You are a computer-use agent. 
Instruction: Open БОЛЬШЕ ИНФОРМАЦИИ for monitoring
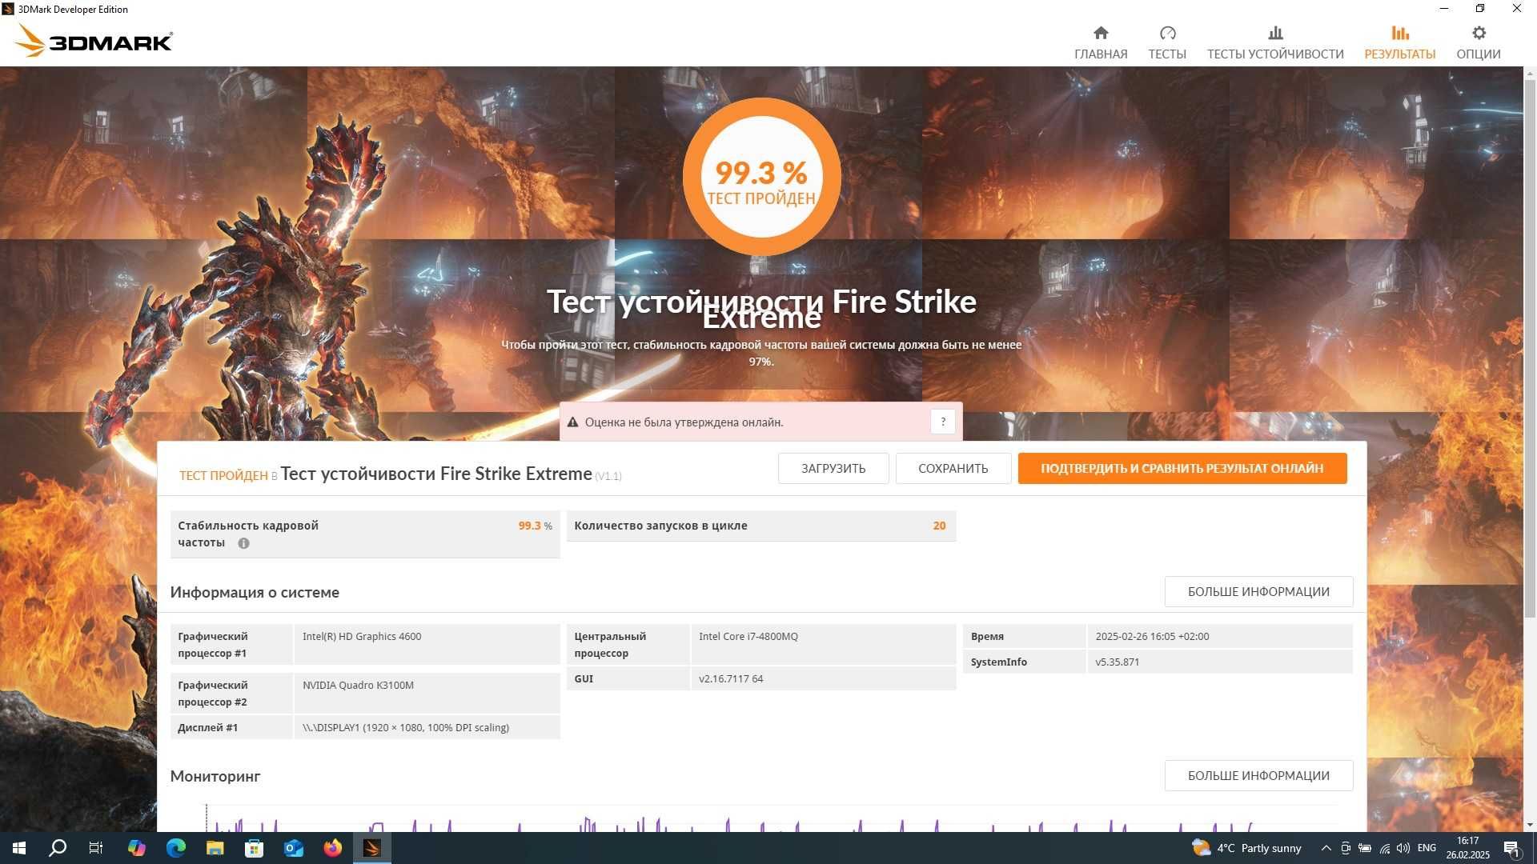click(1258, 776)
